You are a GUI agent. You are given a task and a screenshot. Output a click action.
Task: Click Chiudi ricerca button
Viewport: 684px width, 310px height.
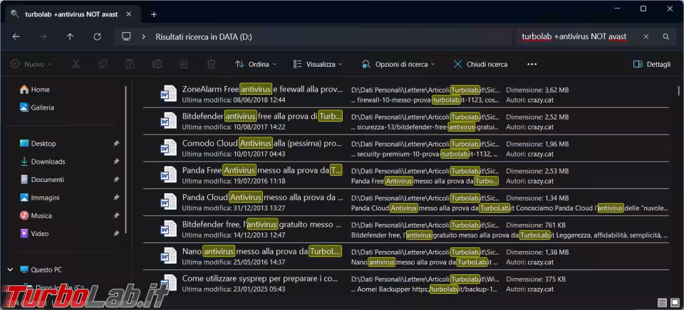tap(480, 64)
